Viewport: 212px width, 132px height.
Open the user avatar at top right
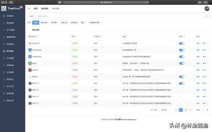[207, 9]
